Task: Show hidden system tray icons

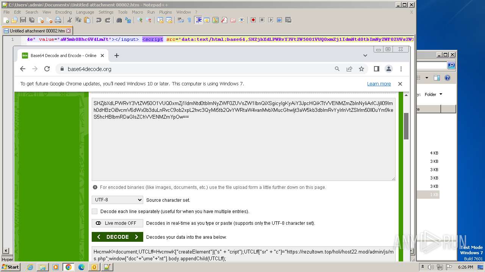Action: pyautogui.click(x=423, y=267)
